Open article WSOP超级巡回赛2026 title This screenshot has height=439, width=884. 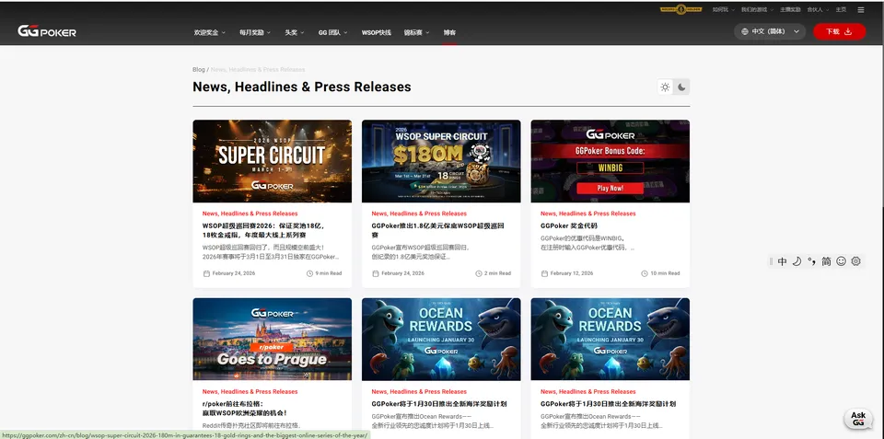[x=262, y=230]
